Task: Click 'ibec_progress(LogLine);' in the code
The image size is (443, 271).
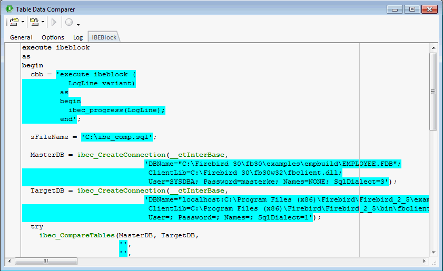Action: [x=117, y=110]
